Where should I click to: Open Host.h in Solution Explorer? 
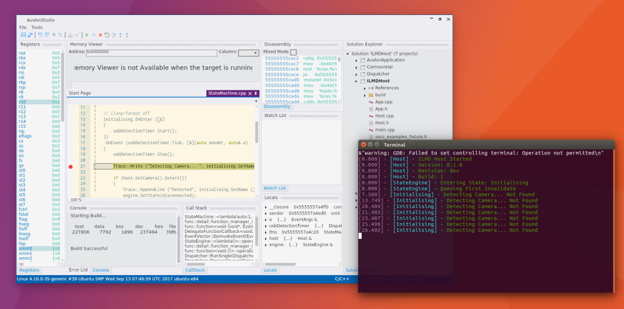pyautogui.click(x=382, y=123)
